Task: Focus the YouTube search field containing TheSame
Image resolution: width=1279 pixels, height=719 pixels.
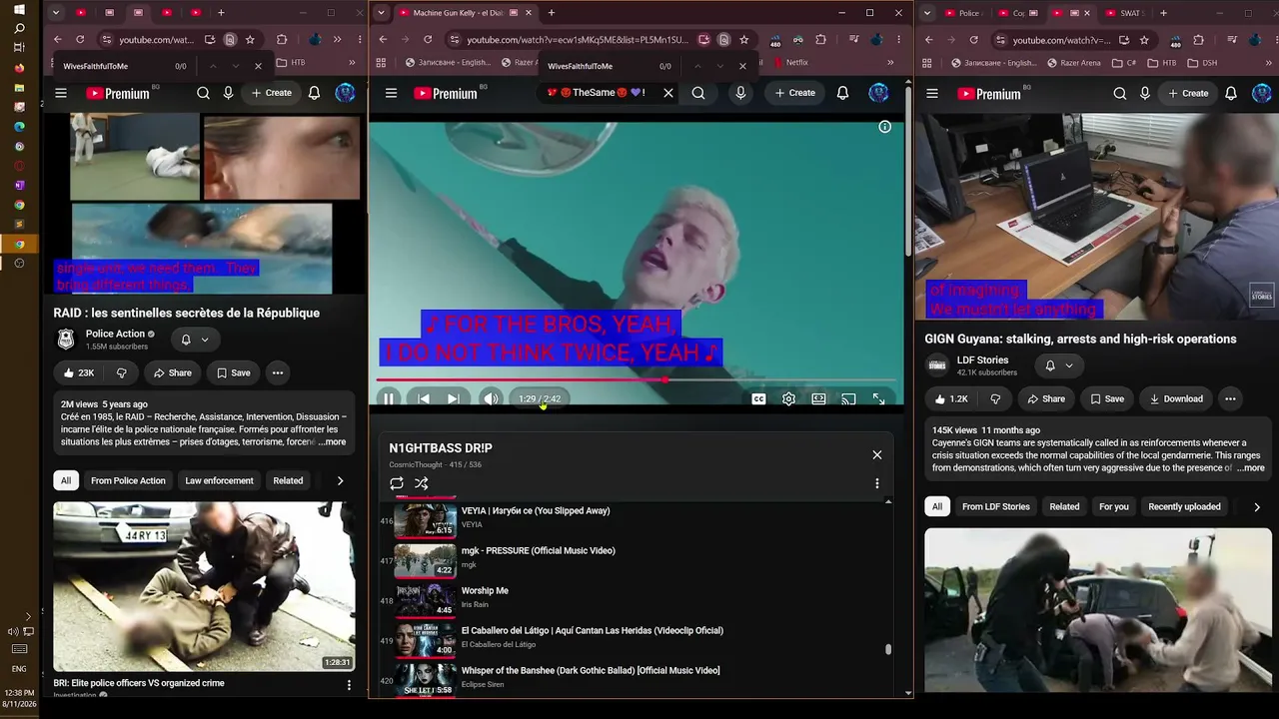Action: pyautogui.click(x=598, y=93)
